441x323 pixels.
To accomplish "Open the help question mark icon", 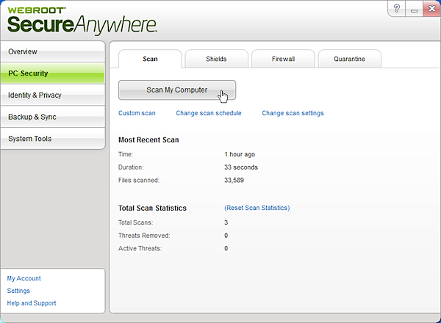I will tap(397, 9).
